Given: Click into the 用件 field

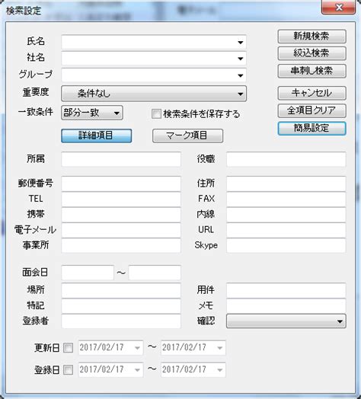Looking at the screenshot, I should click(286, 290).
